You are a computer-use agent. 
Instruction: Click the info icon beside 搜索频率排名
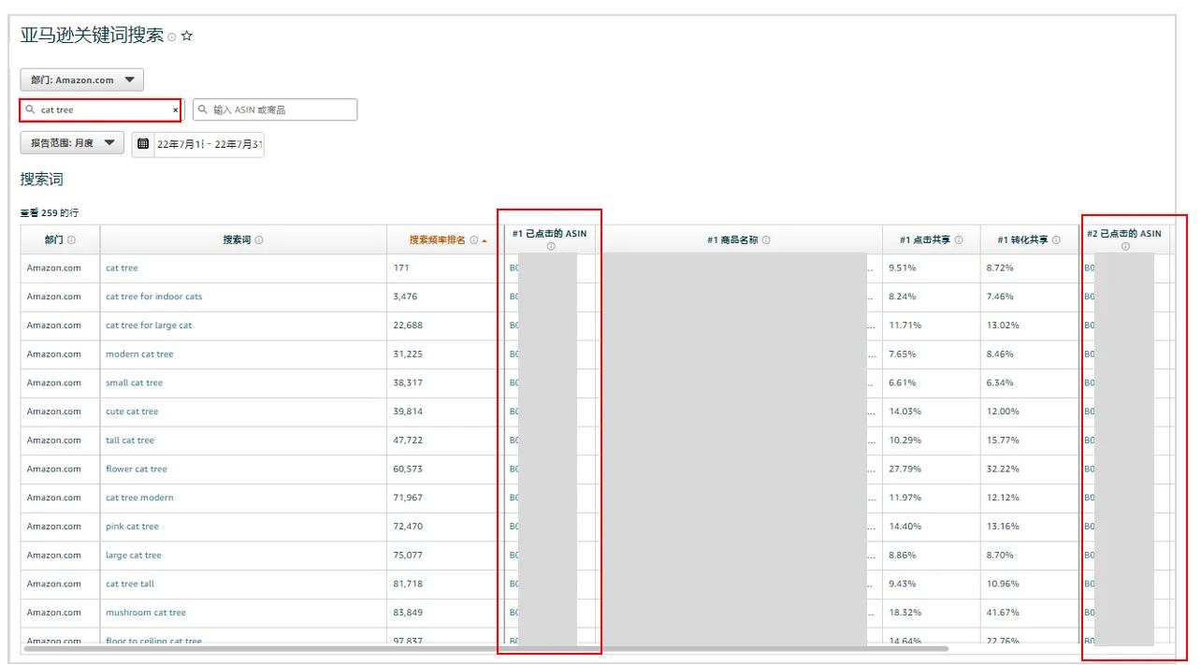(474, 240)
